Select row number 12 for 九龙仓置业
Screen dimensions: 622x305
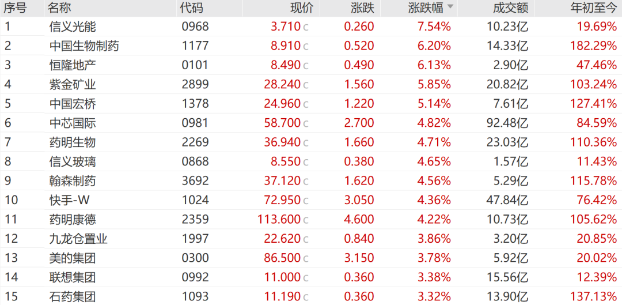coord(11,239)
